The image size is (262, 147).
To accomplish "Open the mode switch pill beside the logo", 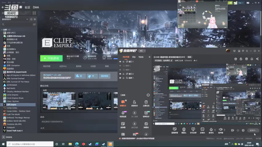I will click(142, 51).
